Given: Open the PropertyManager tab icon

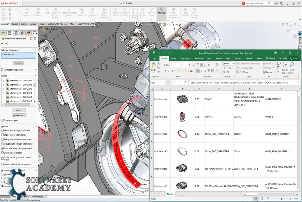Looking at the screenshot, I should (10, 33).
